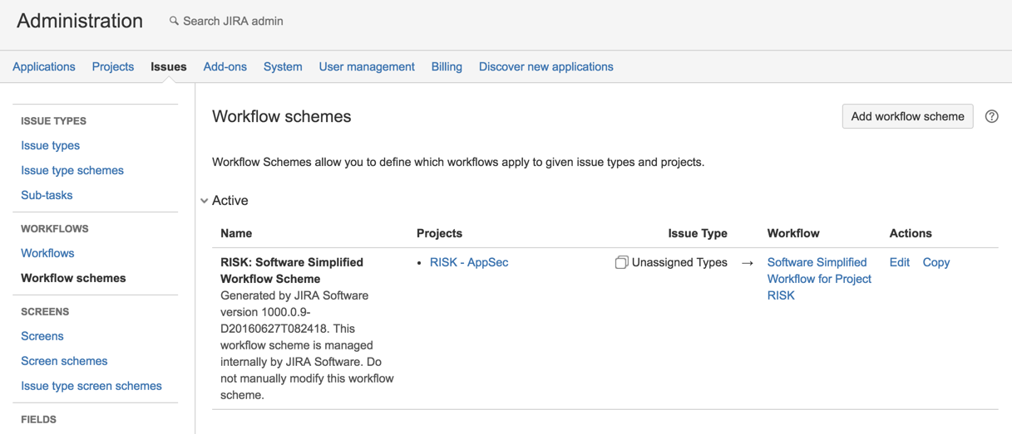The image size is (1012, 434).
Task: Collapse the Active section chevron
Action: [x=205, y=201]
